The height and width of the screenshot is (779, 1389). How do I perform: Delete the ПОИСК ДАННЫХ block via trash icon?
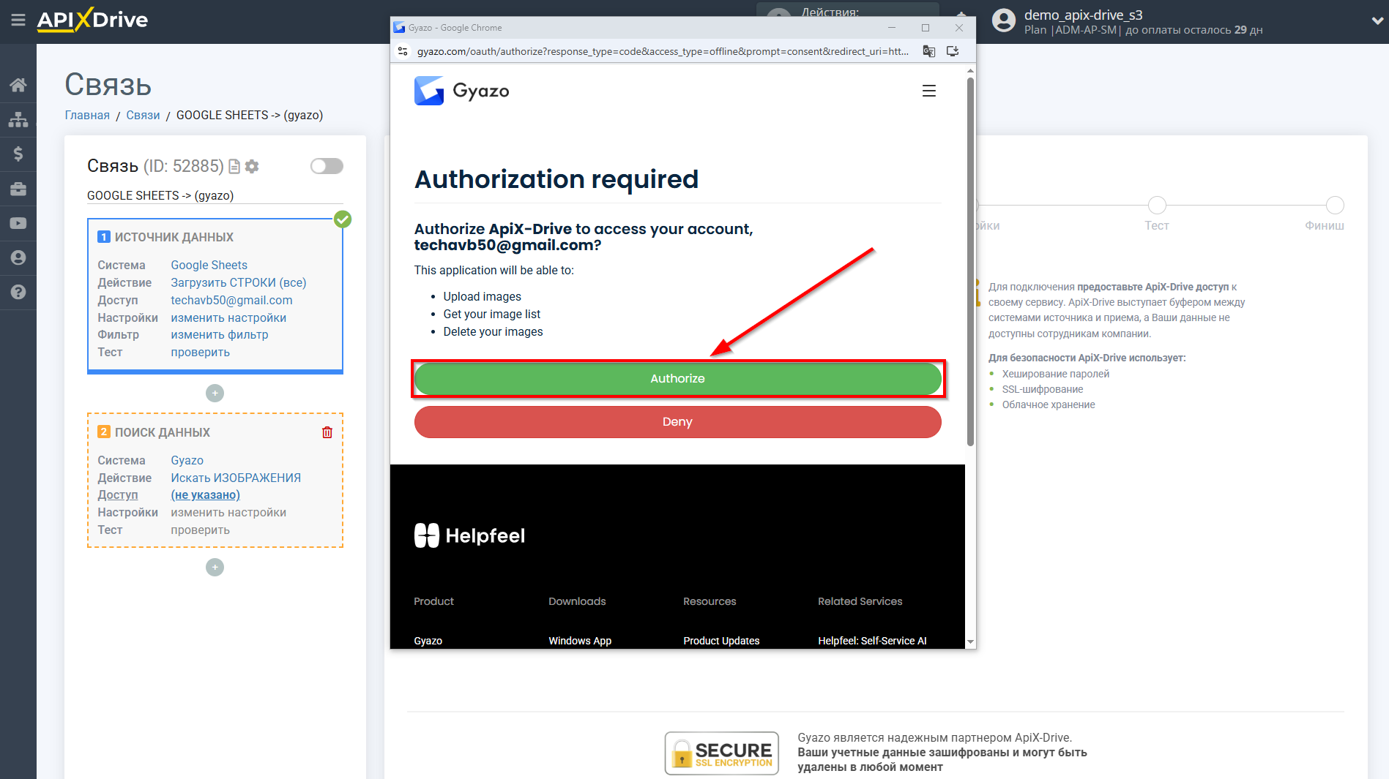tap(327, 432)
